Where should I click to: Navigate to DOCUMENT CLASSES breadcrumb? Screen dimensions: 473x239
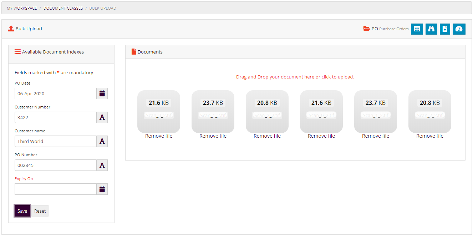pyautogui.click(x=63, y=8)
